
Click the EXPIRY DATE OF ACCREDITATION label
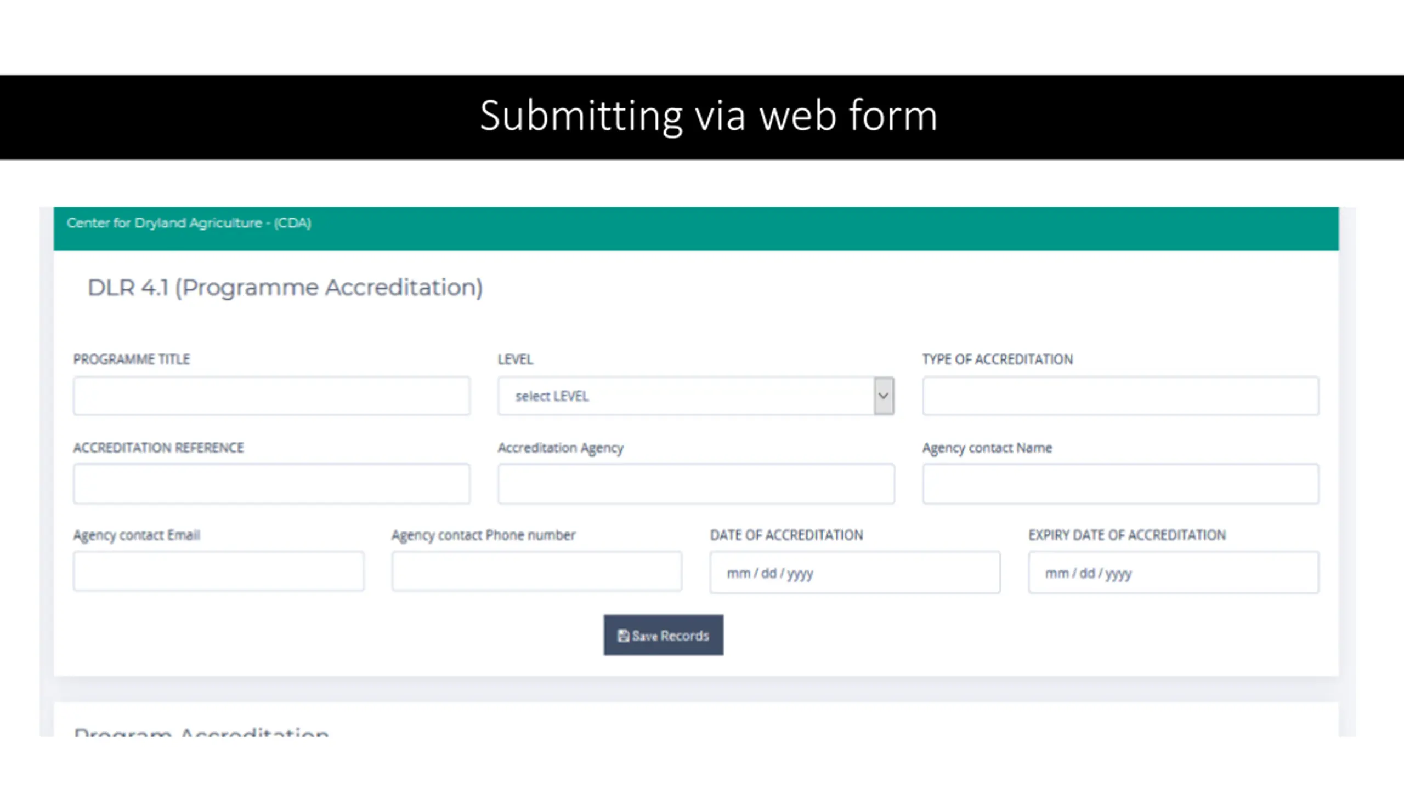1127,535
